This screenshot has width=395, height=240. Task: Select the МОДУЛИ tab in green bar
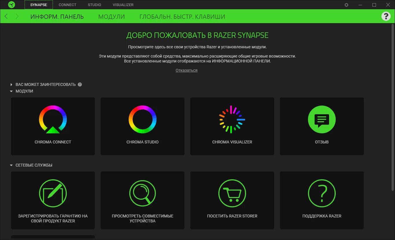coord(112,17)
